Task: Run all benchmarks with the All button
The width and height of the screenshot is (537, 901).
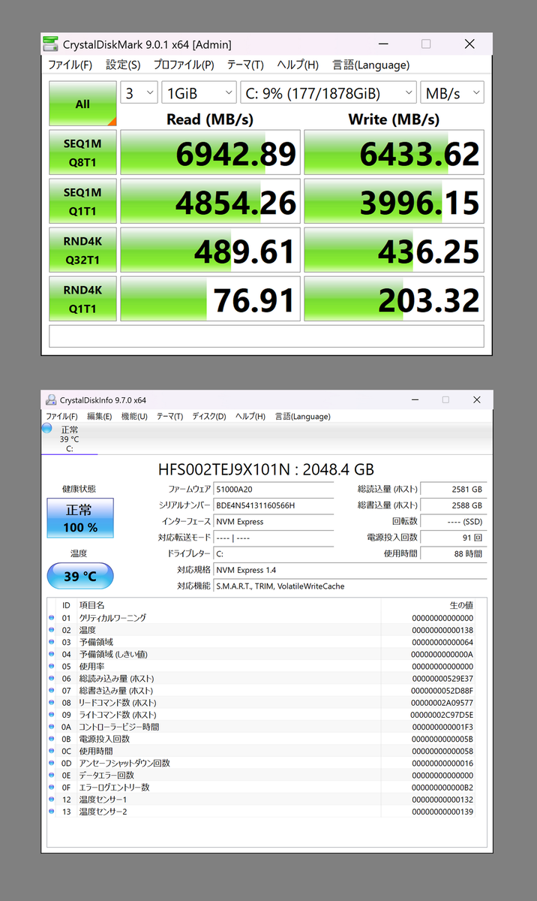Action: click(82, 104)
